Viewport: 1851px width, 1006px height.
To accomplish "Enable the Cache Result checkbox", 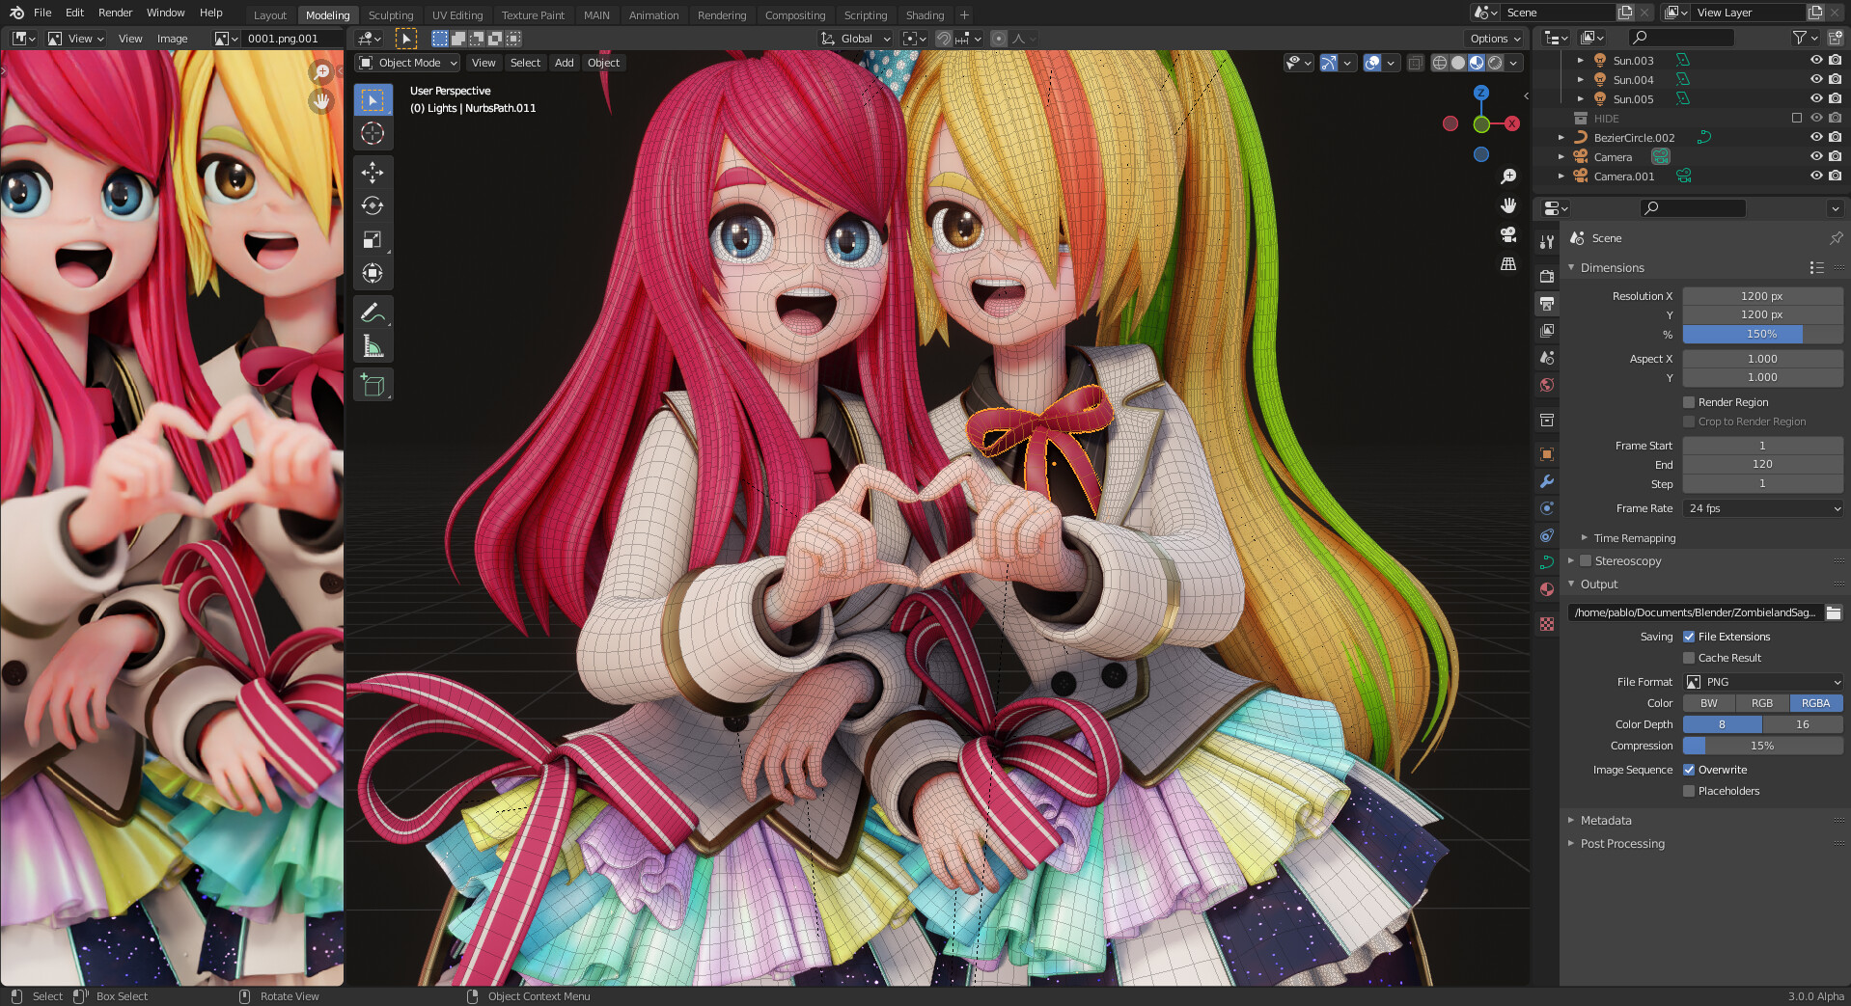I will tap(1689, 658).
